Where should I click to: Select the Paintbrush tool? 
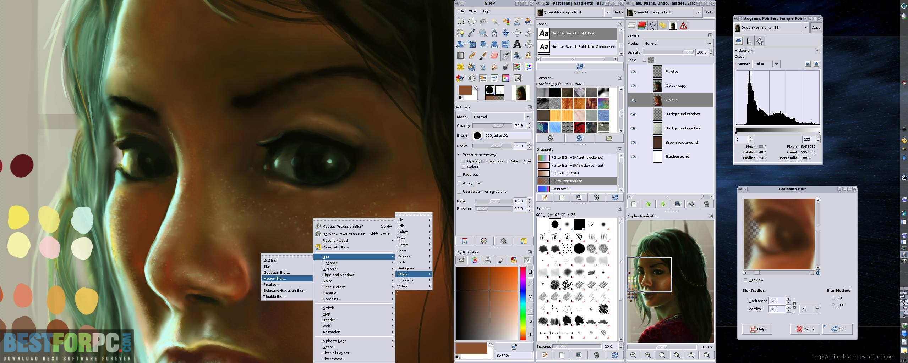point(483,56)
